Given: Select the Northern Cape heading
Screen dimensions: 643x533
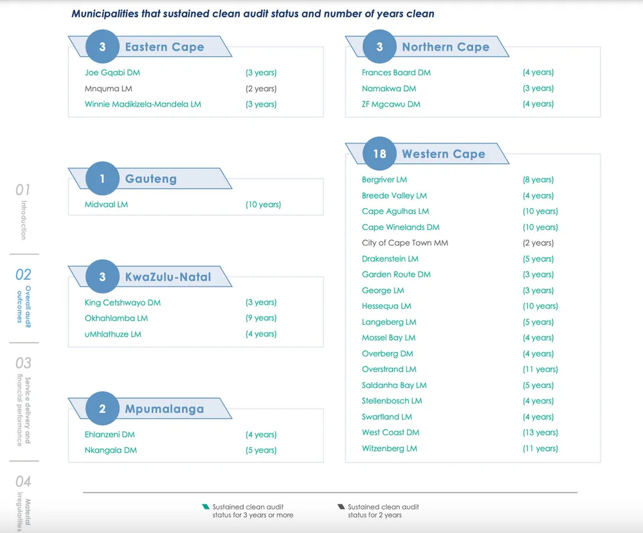Looking at the screenshot, I should click(446, 47).
